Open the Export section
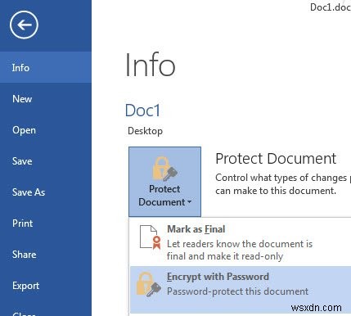The image size is (351, 316). tap(46, 286)
